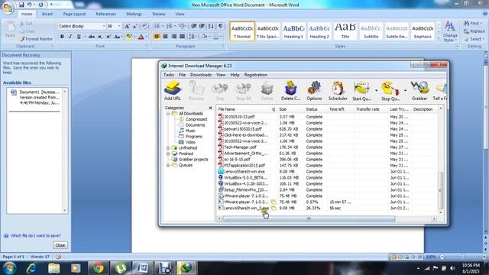The height and width of the screenshot is (275, 489).
Task: Click Close button in Document Recovery pane
Action: tap(60, 245)
